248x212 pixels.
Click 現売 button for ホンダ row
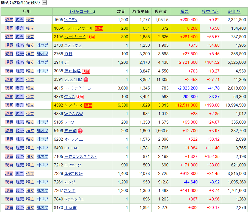[x=20, y=190]
